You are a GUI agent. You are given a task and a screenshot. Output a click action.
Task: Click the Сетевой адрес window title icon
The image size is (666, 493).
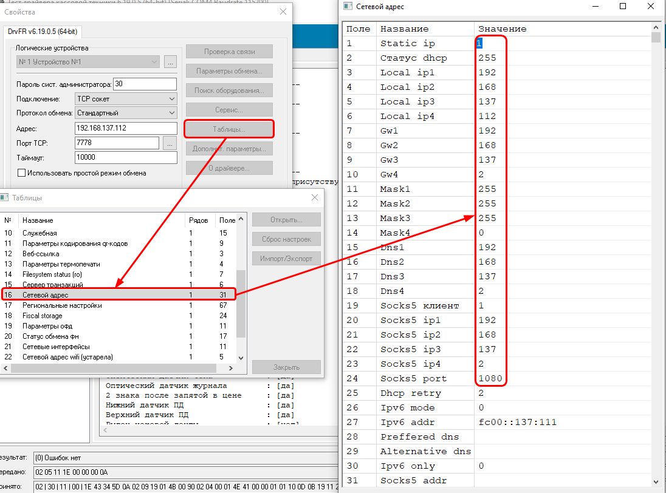348,7
